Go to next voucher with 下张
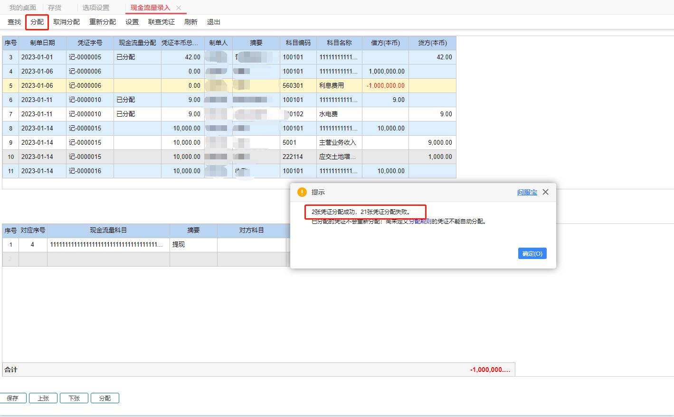The width and height of the screenshot is (674, 417). click(74, 398)
